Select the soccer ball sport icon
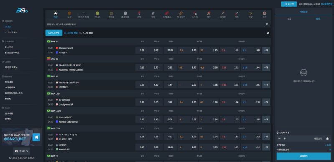The height and width of the screenshot is (162, 334). [56, 13]
